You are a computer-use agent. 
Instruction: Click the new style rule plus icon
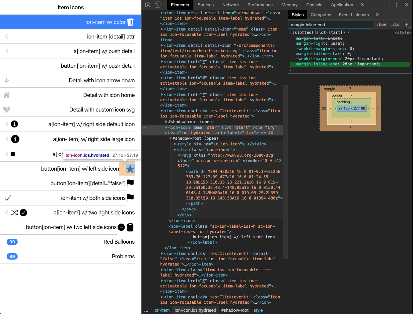coord(407,25)
